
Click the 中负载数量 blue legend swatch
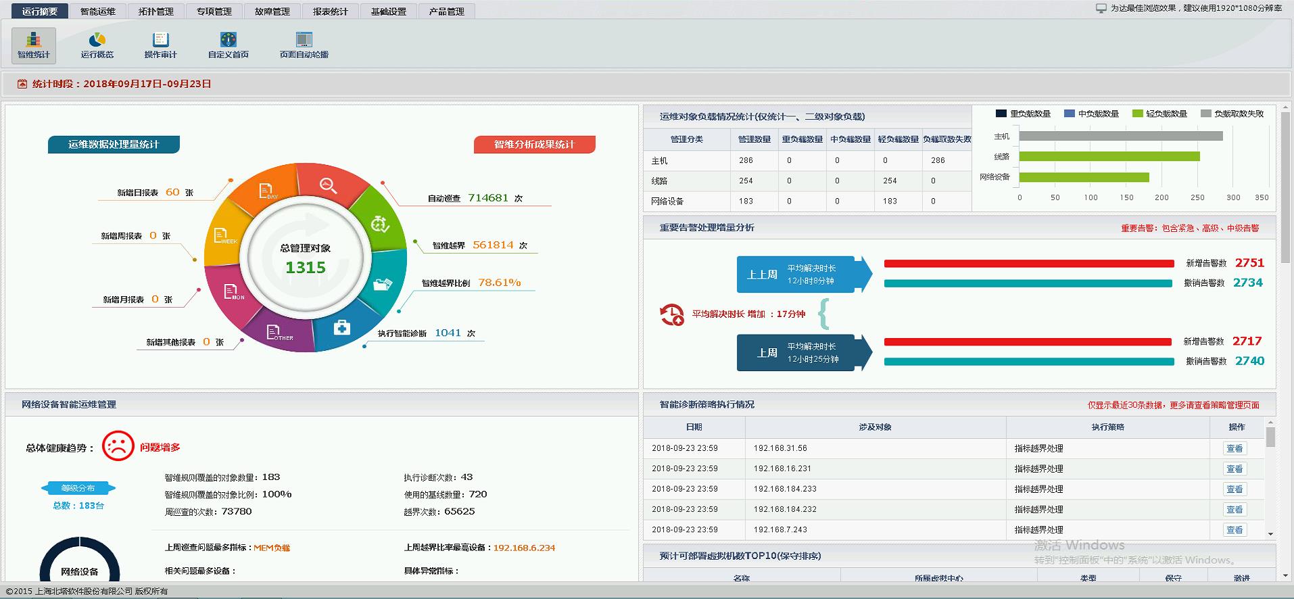1070,114
